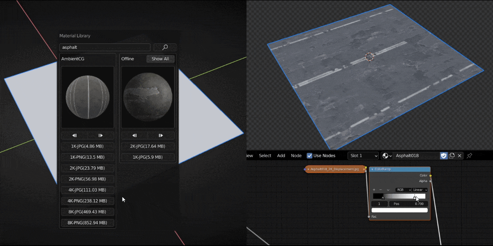Toggle the Use Nodes checkbox
The image size is (493, 246).
click(x=310, y=156)
